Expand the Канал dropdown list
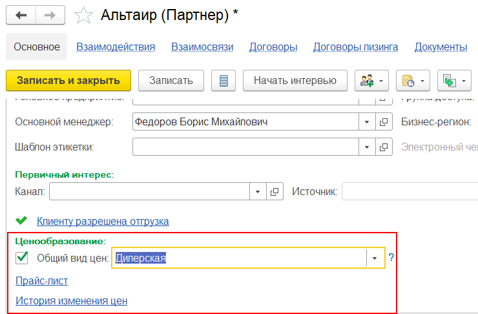The width and height of the screenshot is (478, 314). (x=258, y=192)
